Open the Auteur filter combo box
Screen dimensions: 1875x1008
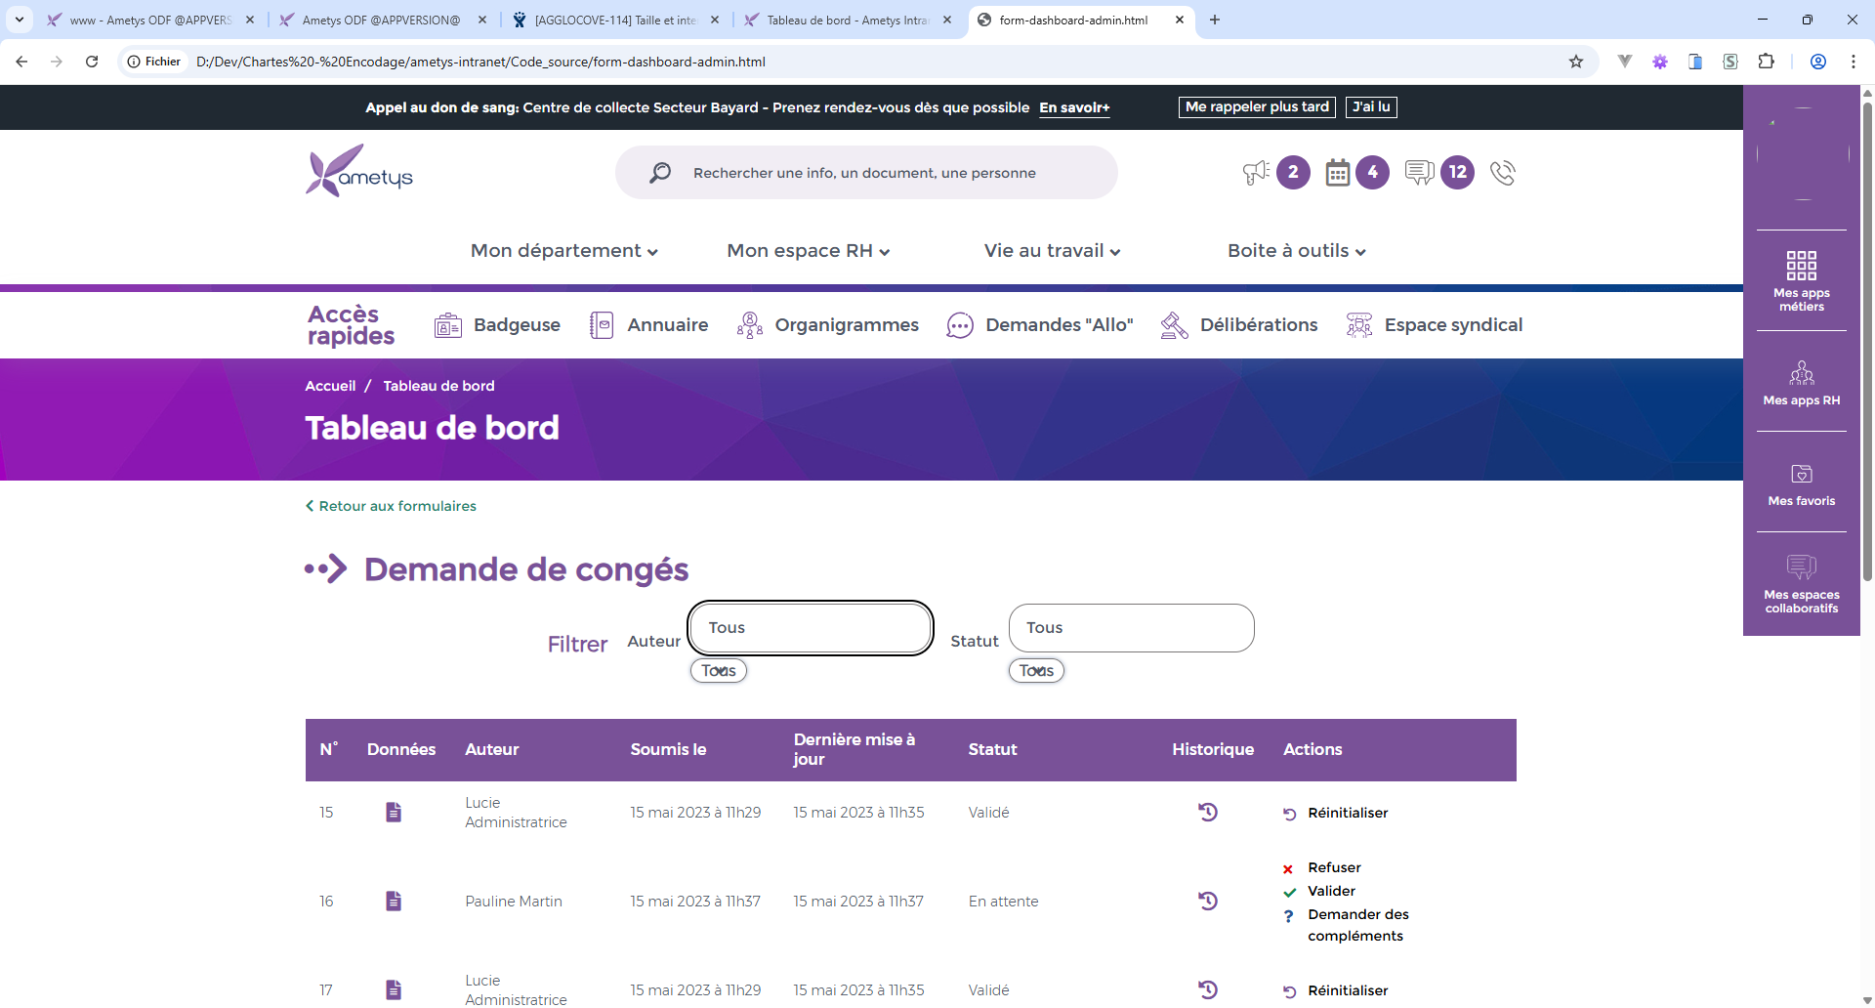(811, 628)
